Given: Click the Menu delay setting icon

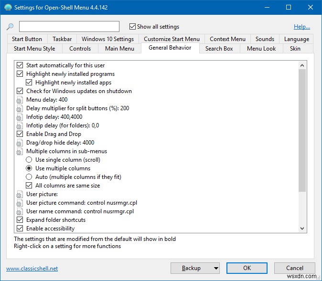Looking at the screenshot, I should click(x=20, y=100).
